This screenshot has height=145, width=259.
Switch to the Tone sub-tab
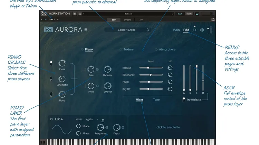click(x=156, y=100)
